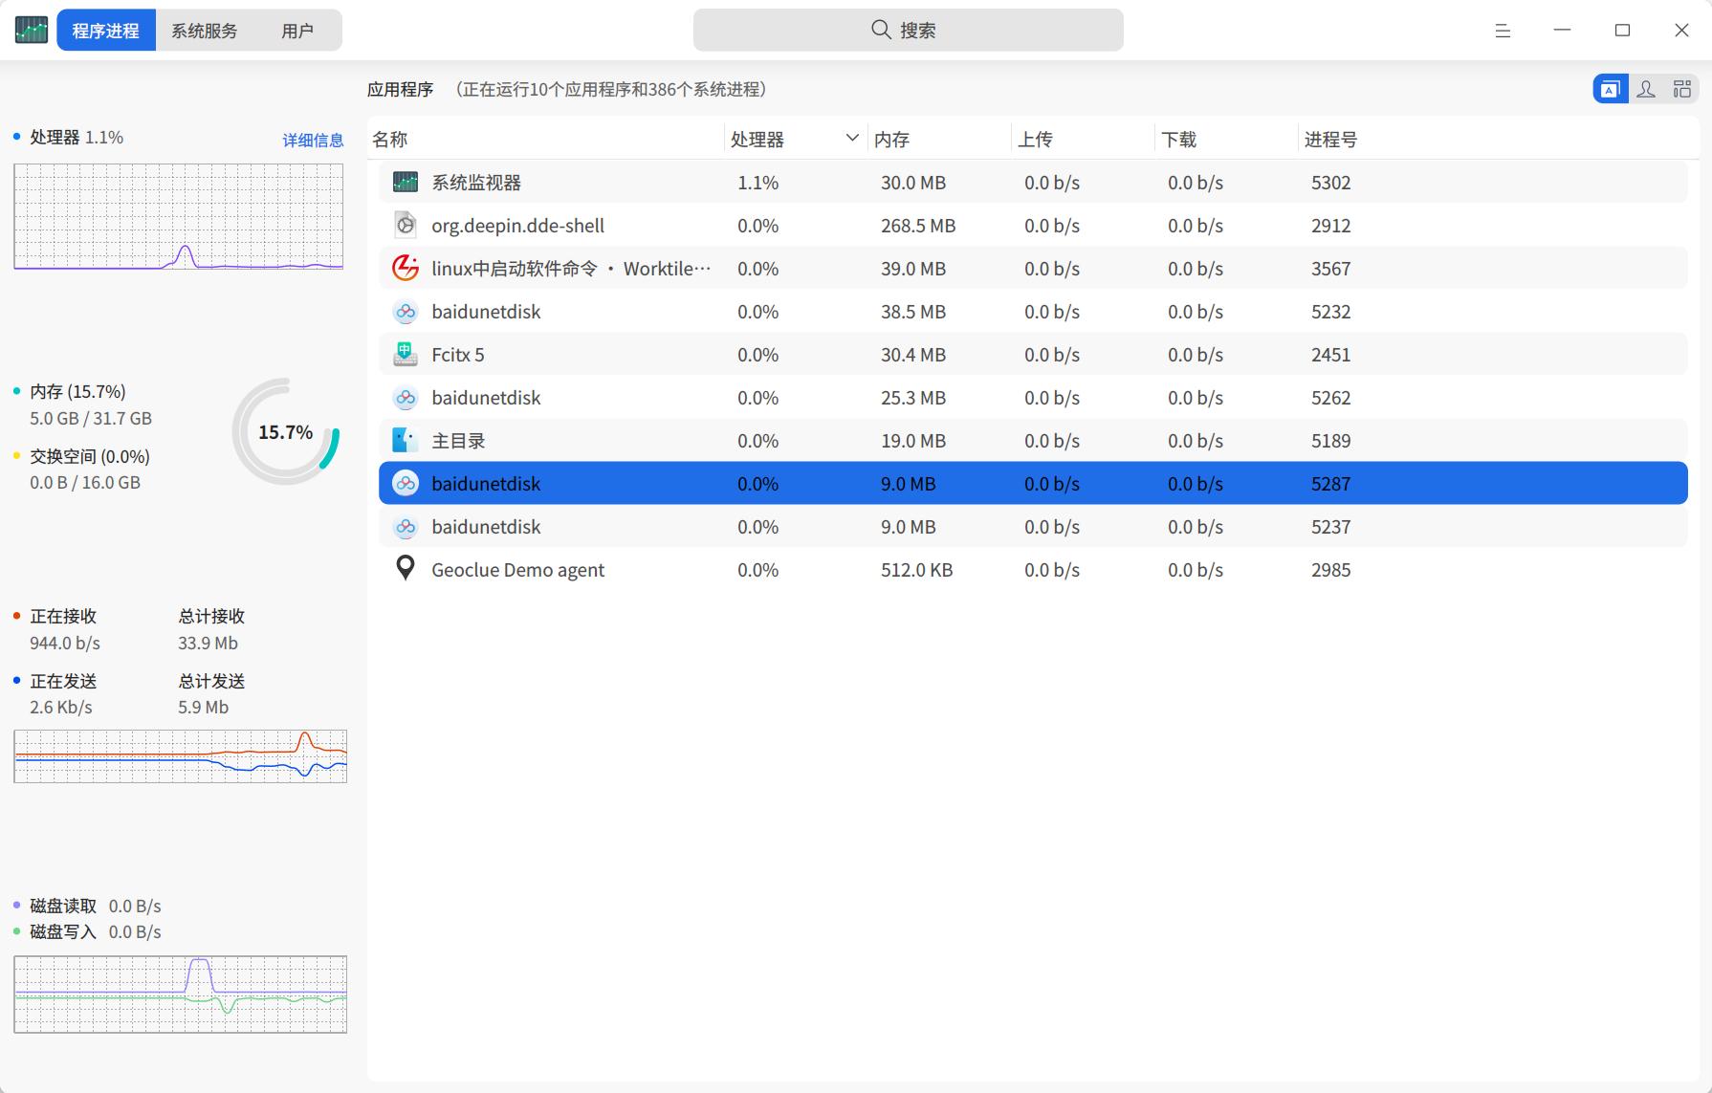1712x1093 pixels.
Task: Maximize the System Monitor window
Action: click(1622, 31)
